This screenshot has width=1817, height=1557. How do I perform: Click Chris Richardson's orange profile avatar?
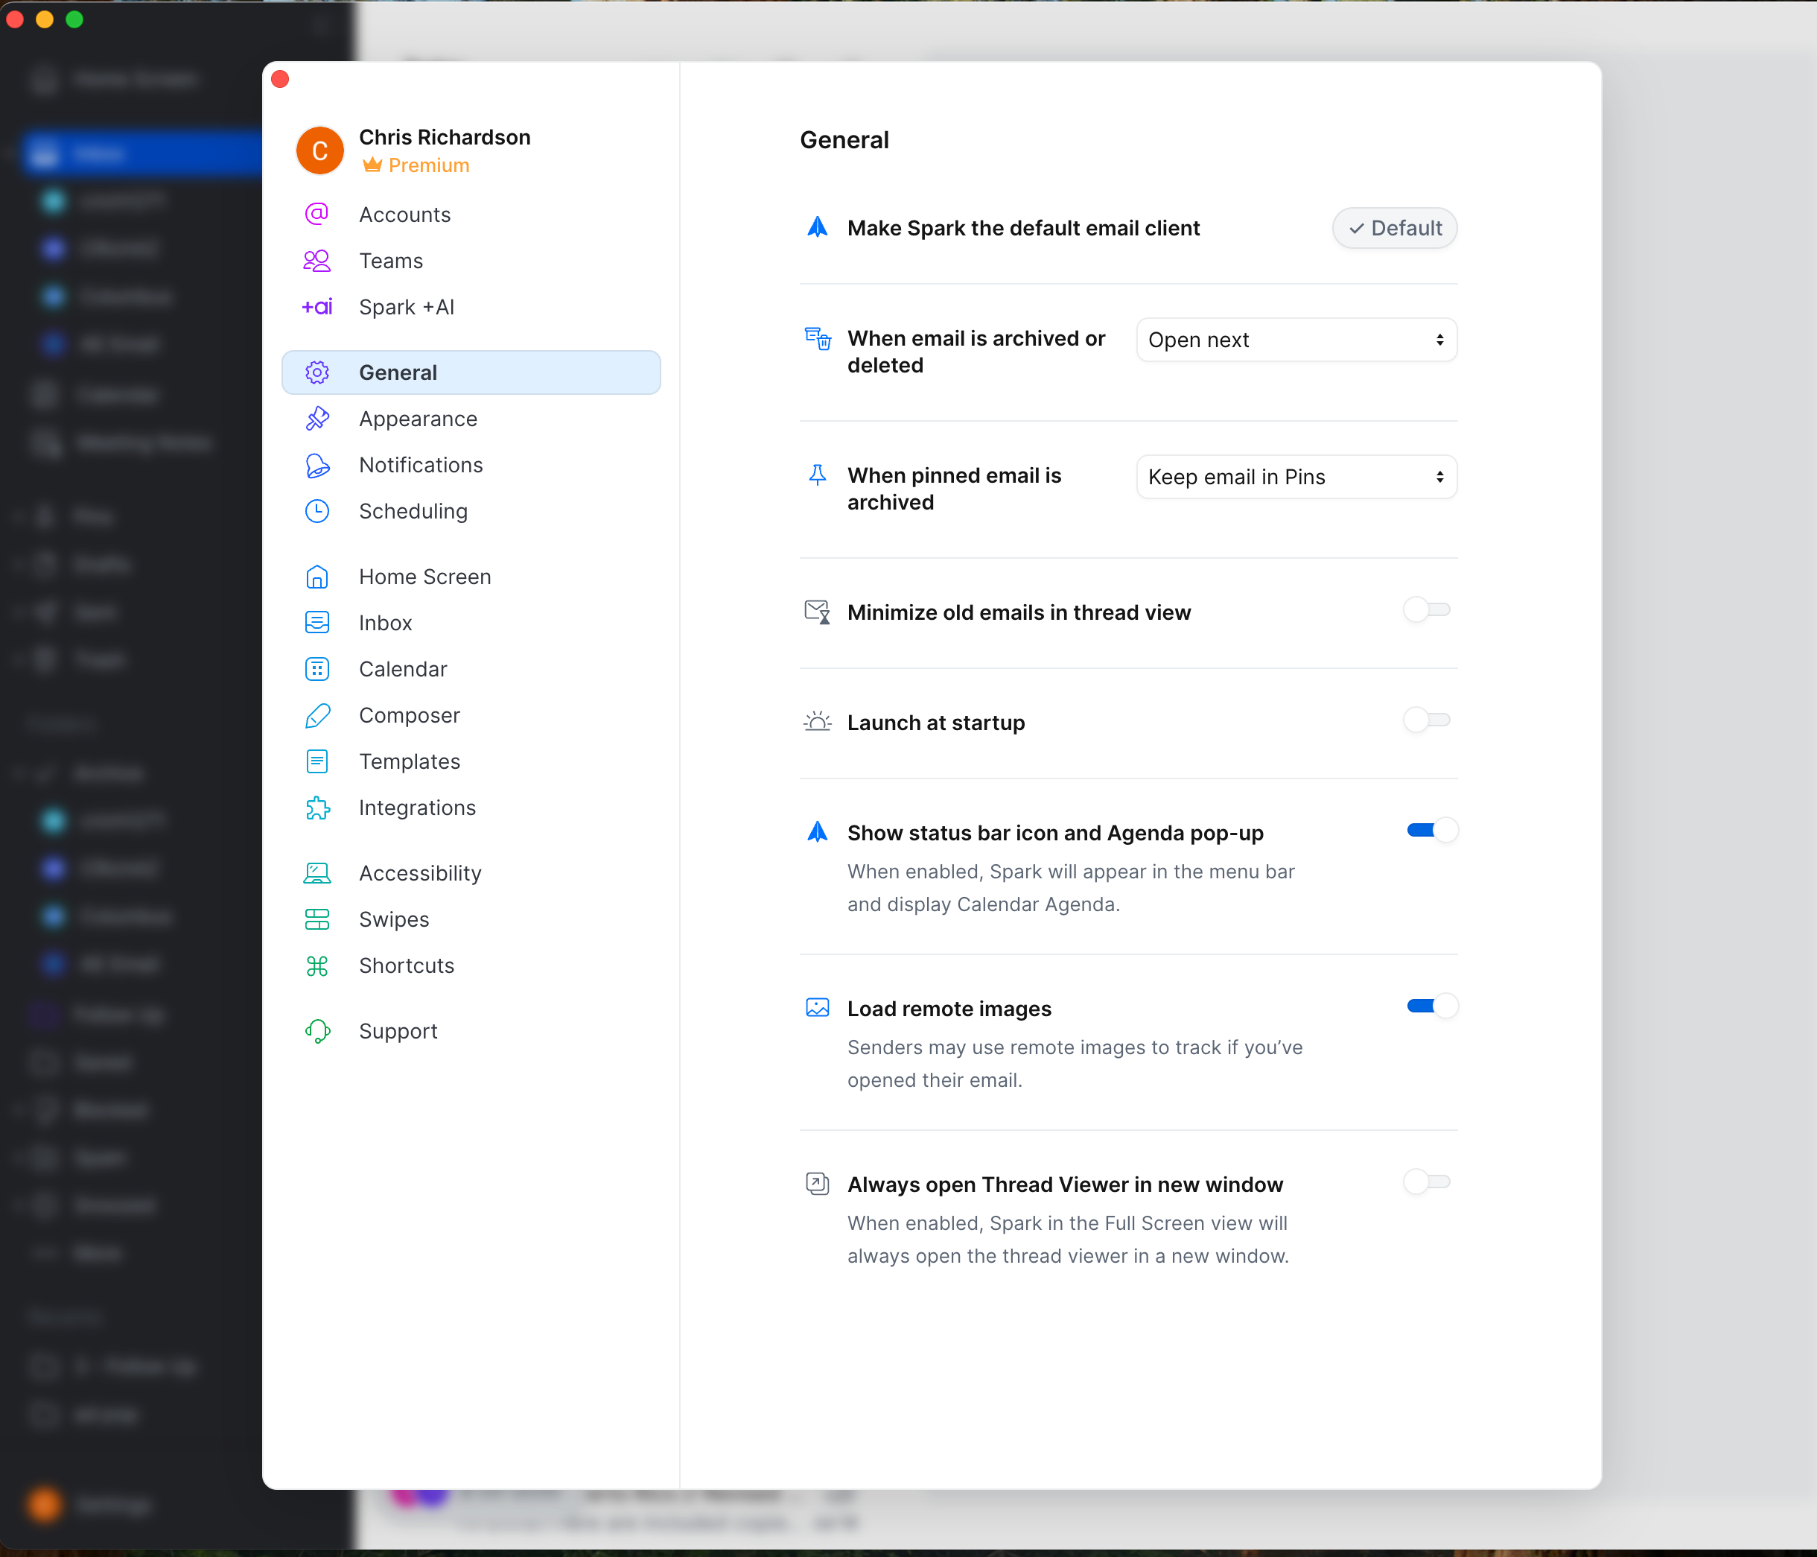pyautogui.click(x=320, y=151)
